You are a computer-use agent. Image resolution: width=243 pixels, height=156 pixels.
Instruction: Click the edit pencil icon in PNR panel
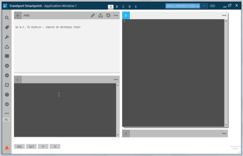pos(93,15)
